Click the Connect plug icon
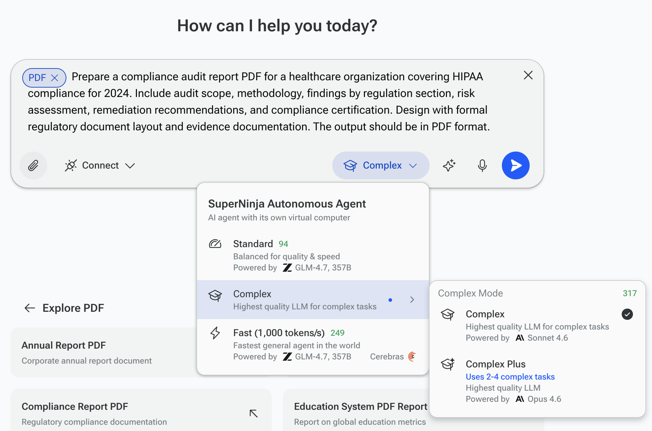Image resolution: width=652 pixels, height=431 pixels. point(71,165)
